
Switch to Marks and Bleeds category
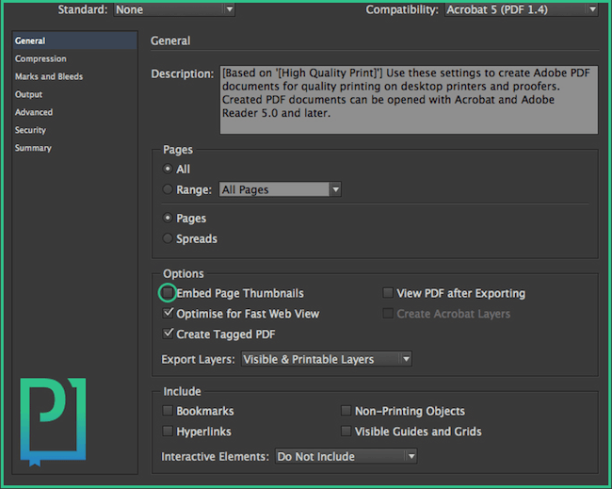click(x=49, y=76)
